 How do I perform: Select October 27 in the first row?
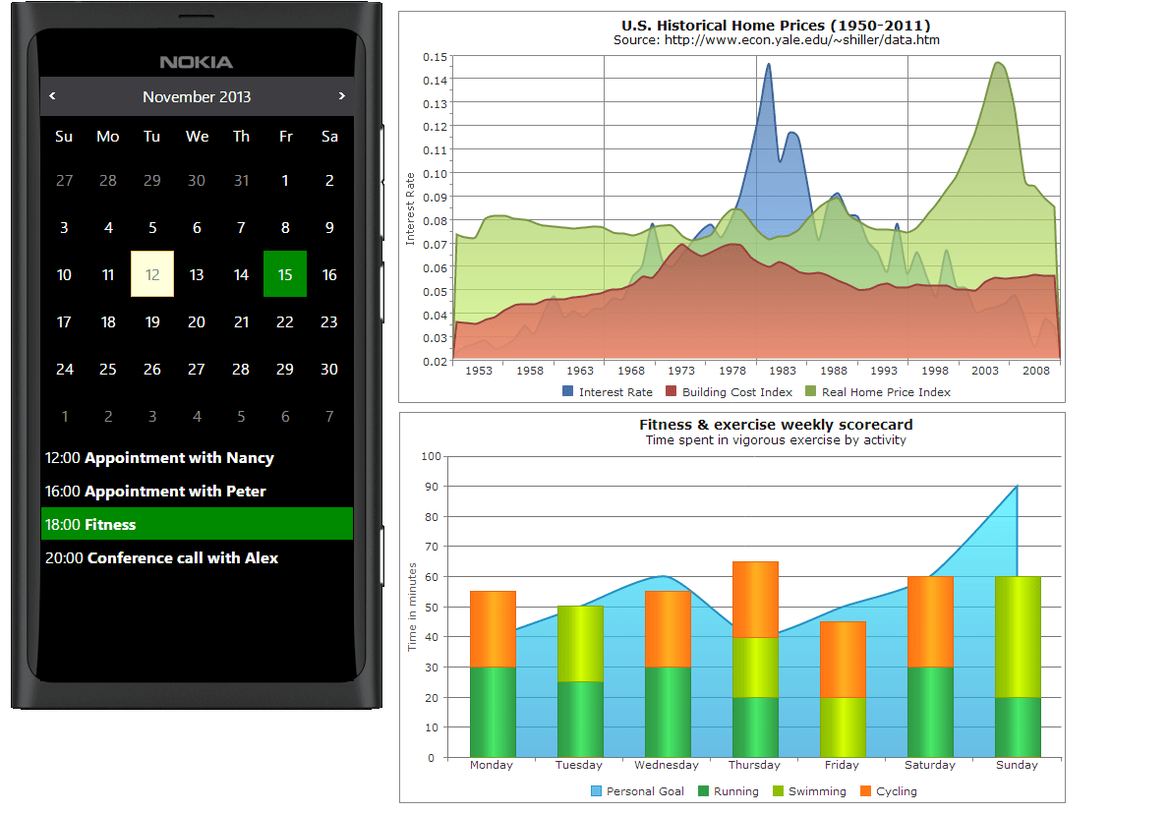click(x=64, y=180)
